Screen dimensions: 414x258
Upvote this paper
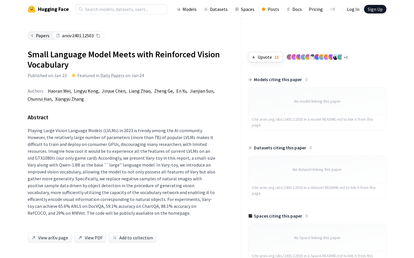click(265, 57)
